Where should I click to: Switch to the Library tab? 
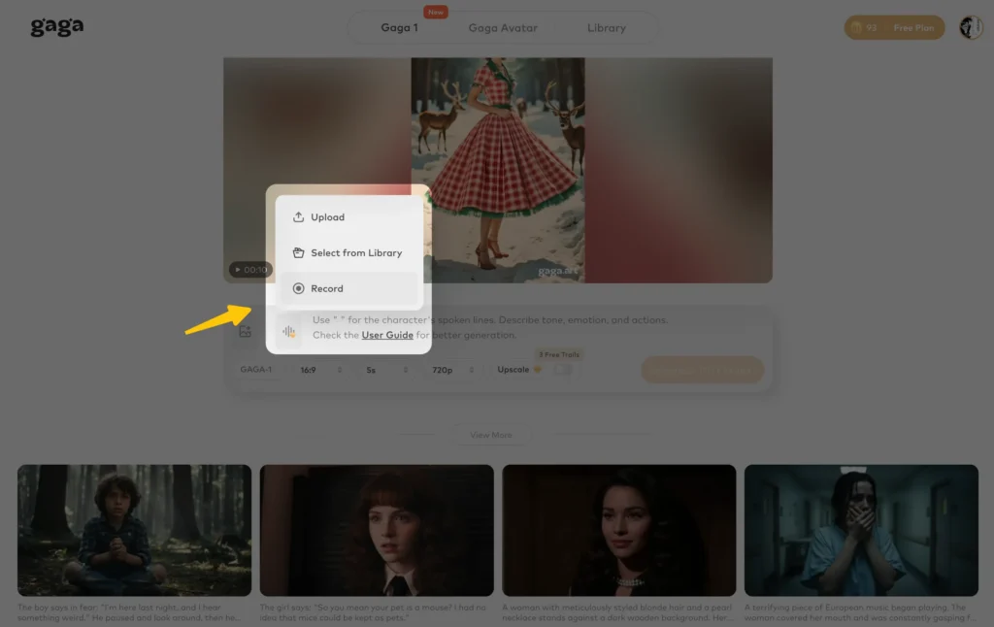(606, 28)
